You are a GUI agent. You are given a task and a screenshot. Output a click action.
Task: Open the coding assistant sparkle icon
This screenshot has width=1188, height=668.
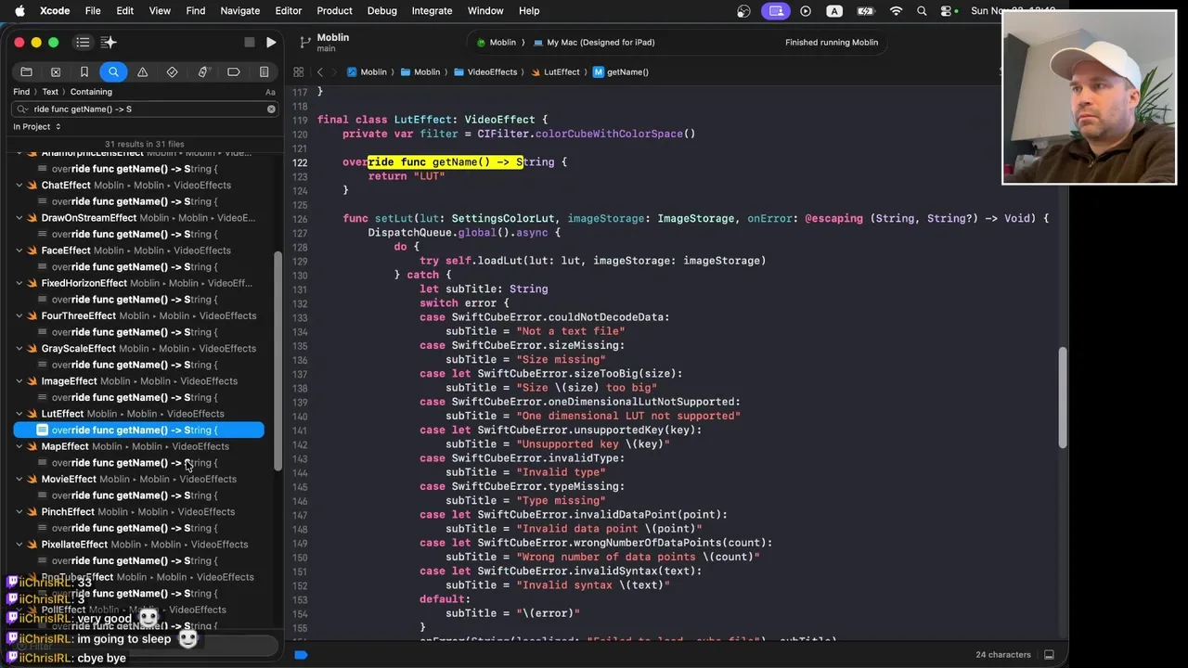click(109, 42)
